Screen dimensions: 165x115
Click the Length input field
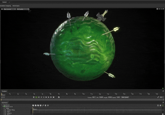pos(110,97)
